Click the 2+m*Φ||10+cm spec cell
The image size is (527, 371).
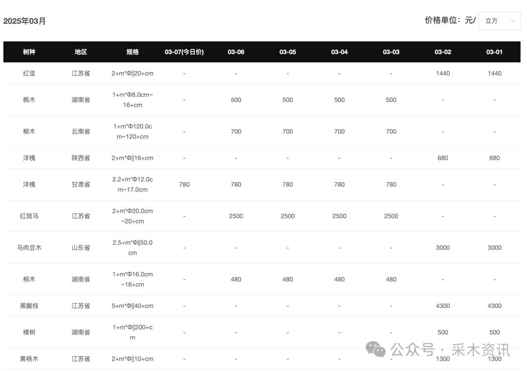pyautogui.click(x=132, y=359)
